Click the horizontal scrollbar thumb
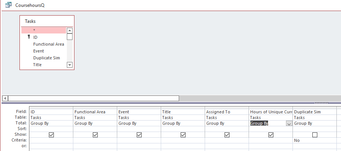The width and height of the screenshot is (341, 151). [x=94, y=99]
